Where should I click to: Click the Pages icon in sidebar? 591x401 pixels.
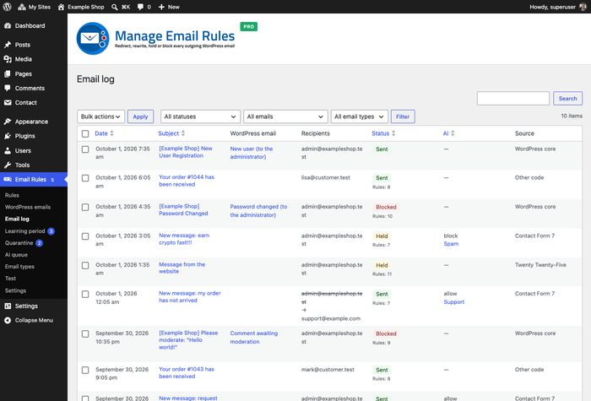(x=8, y=74)
